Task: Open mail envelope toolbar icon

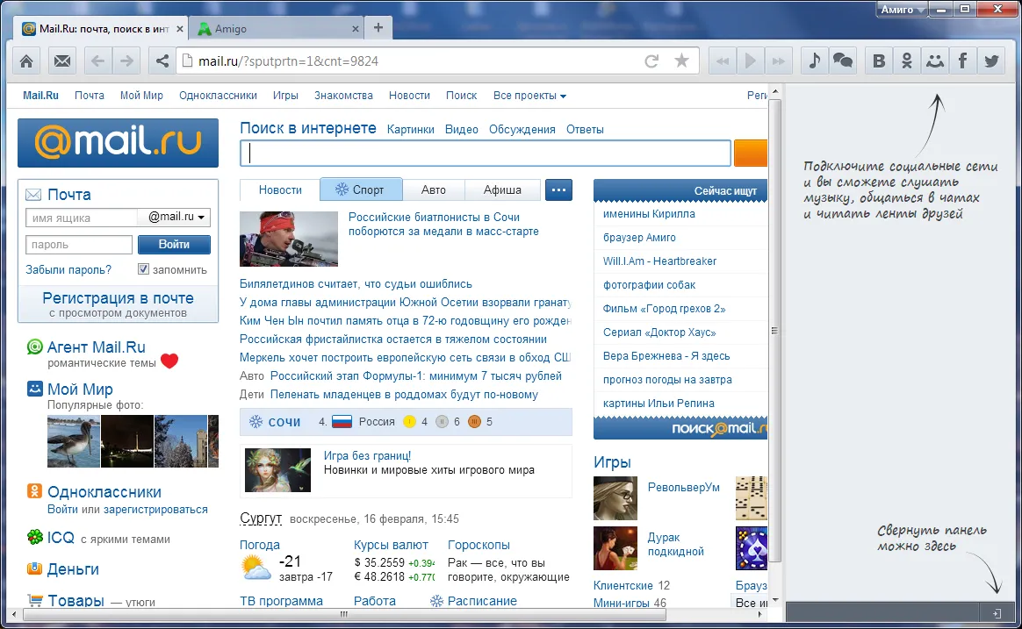Action: (62, 61)
